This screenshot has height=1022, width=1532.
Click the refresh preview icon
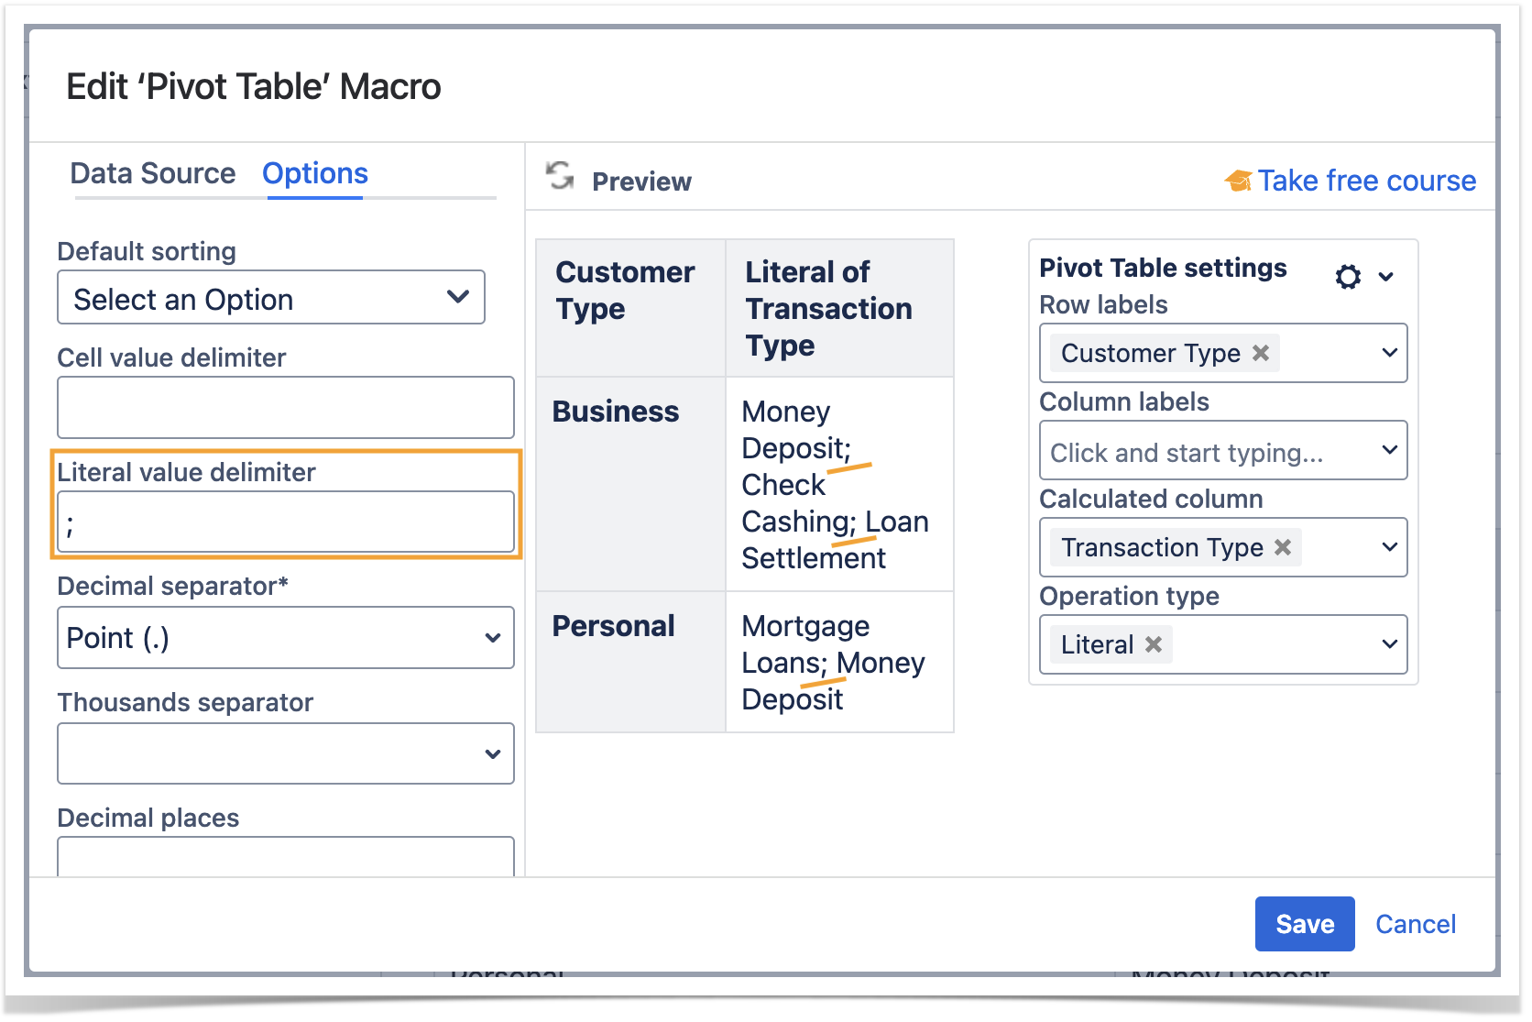click(560, 175)
